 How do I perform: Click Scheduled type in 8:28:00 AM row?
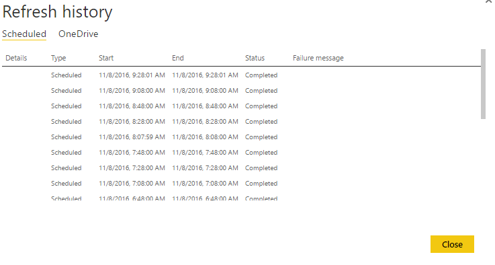click(x=66, y=122)
